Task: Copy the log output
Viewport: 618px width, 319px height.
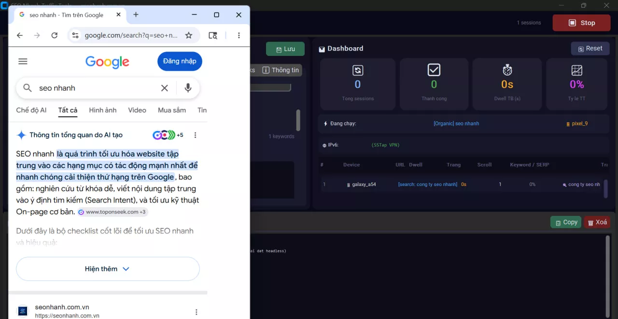Action: pos(566,222)
